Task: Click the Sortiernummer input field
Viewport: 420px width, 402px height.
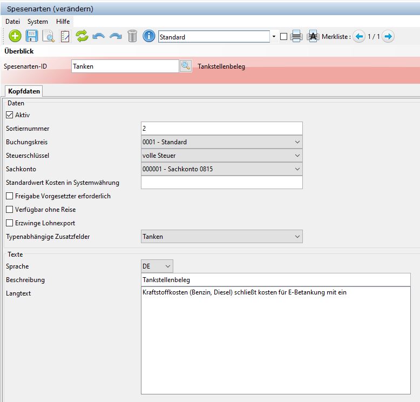Action: 221,129
